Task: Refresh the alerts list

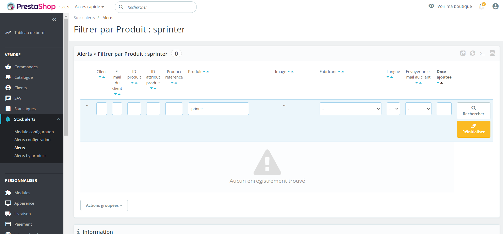Action: point(473,53)
